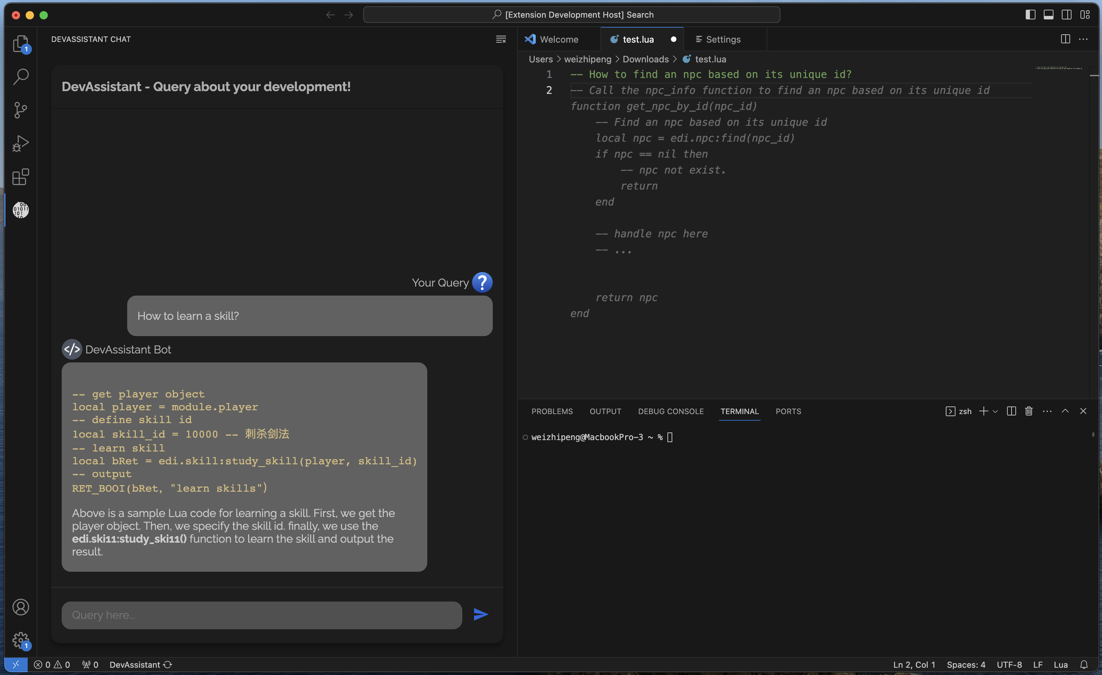Click the DevAssistant binary icon in activity bar

tap(20, 210)
